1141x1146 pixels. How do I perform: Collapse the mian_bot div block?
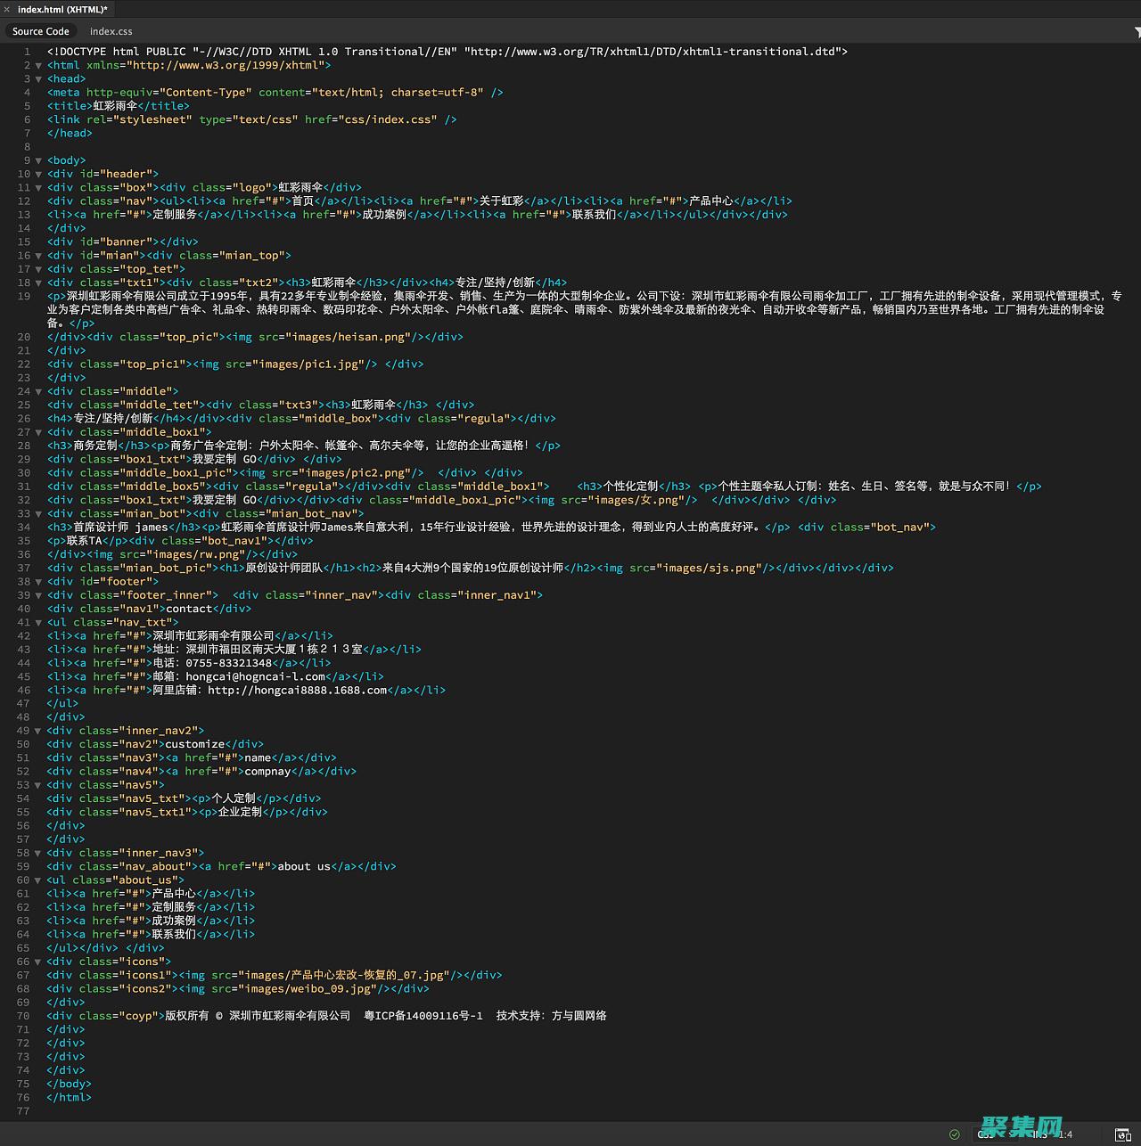(37, 513)
